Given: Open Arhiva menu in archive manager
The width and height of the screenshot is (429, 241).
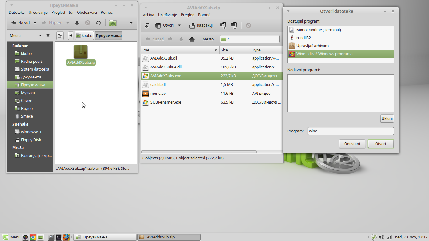Looking at the screenshot, I should pyautogui.click(x=149, y=15).
